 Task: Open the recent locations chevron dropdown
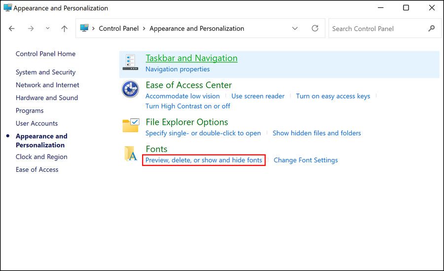tap(47, 28)
